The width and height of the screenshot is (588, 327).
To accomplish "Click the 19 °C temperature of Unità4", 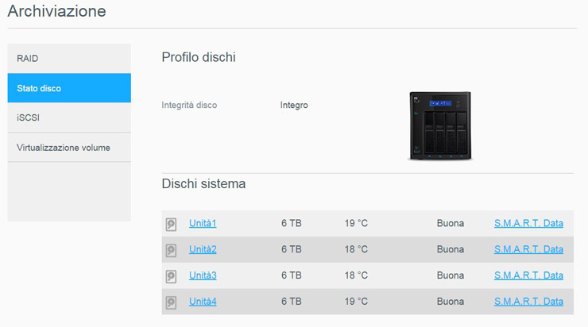I will pyautogui.click(x=356, y=302).
